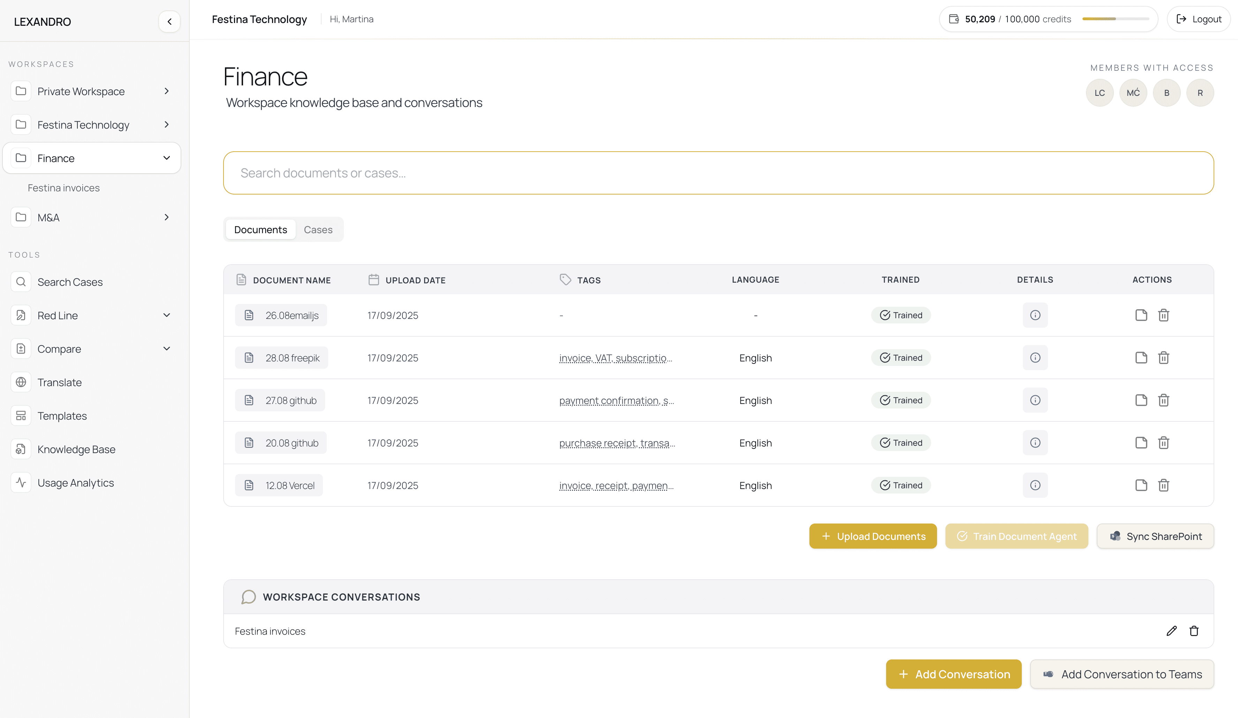This screenshot has height=718, width=1238.
Task: Click the Upload Documents button
Action: point(873,536)
